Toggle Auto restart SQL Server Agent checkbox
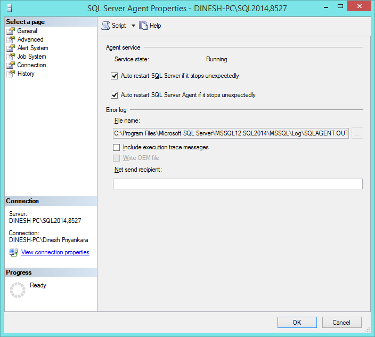Viewport: 375px width, 337px height. (115, 95)
